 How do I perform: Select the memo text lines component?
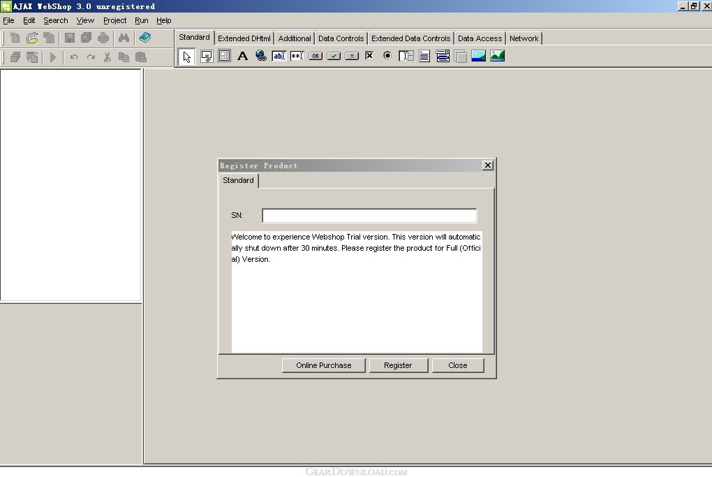(424, 57)
